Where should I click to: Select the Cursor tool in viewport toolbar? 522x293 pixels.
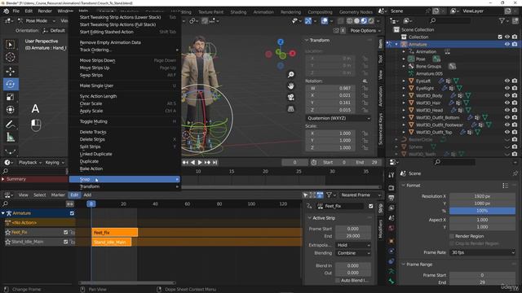(x=11, y=57)
